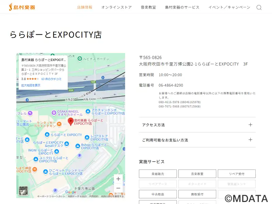Open the イベント／キャンペーン menu item
The width and height of the screenshot is (272, 204).
229,7
